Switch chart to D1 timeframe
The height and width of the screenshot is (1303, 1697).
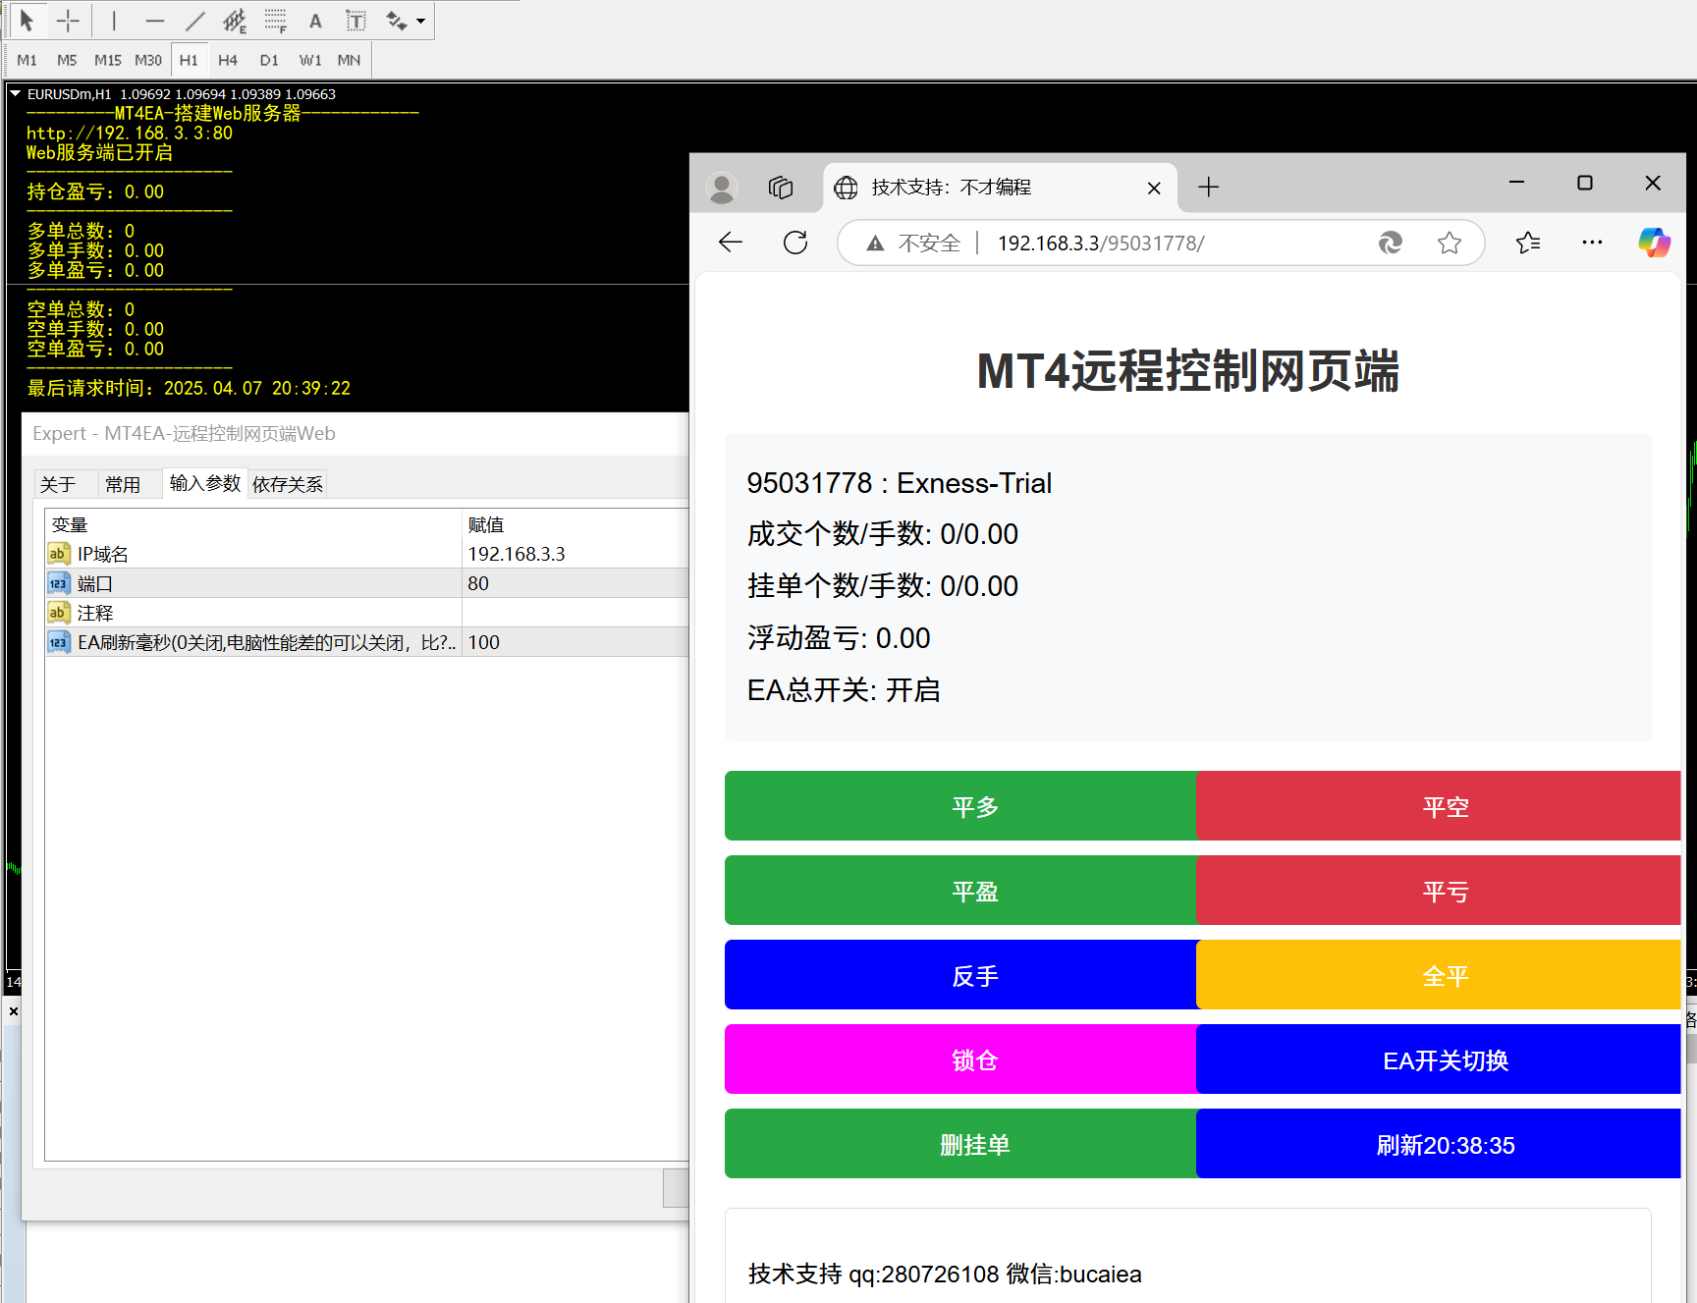269,60
